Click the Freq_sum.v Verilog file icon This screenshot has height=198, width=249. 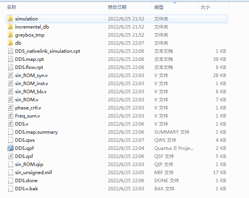point(10,116)
